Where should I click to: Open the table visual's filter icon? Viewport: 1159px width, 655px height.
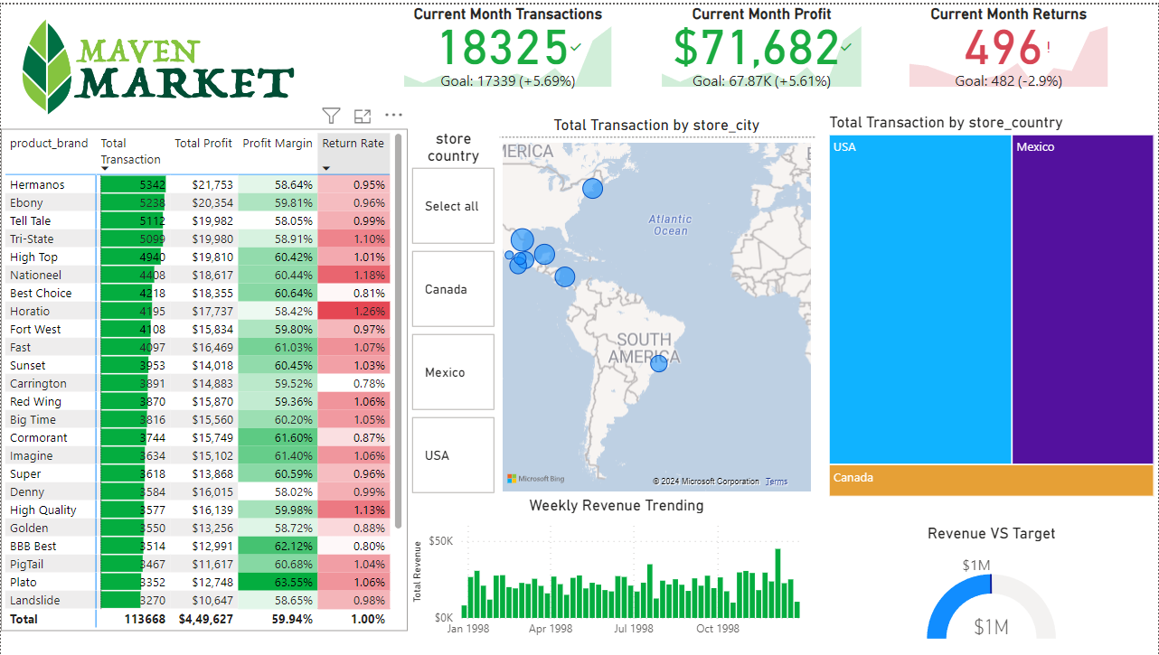[332, 116]
